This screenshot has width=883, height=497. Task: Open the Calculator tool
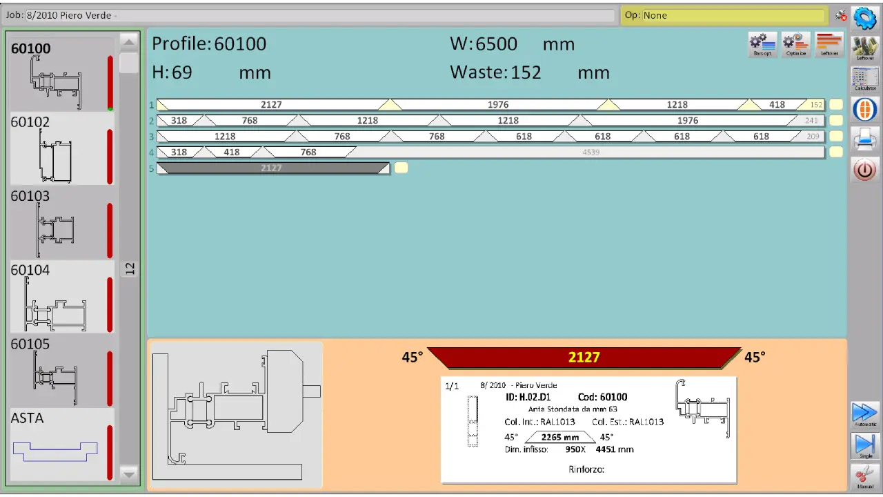(865, 79)
